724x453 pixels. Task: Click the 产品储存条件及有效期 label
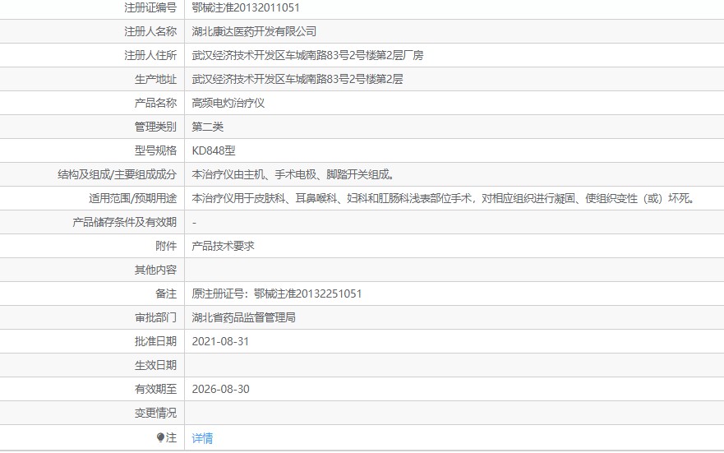[125, 222]
